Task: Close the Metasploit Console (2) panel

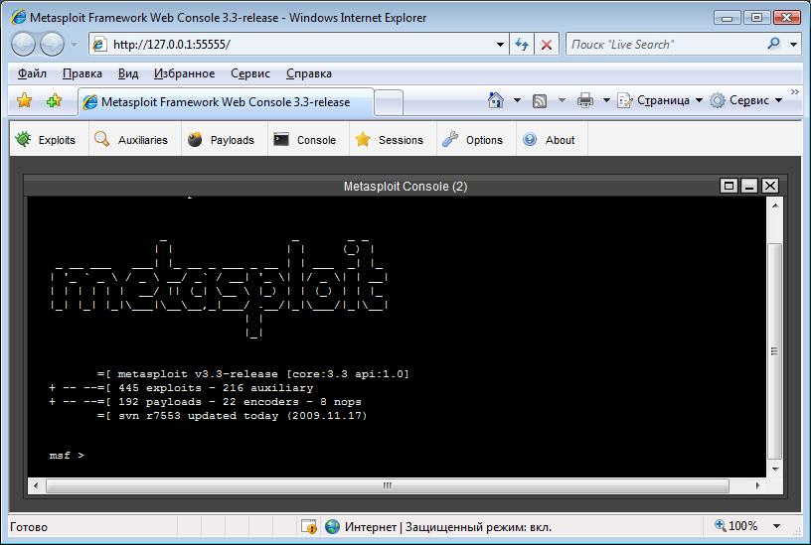Action: pos(770,186)
